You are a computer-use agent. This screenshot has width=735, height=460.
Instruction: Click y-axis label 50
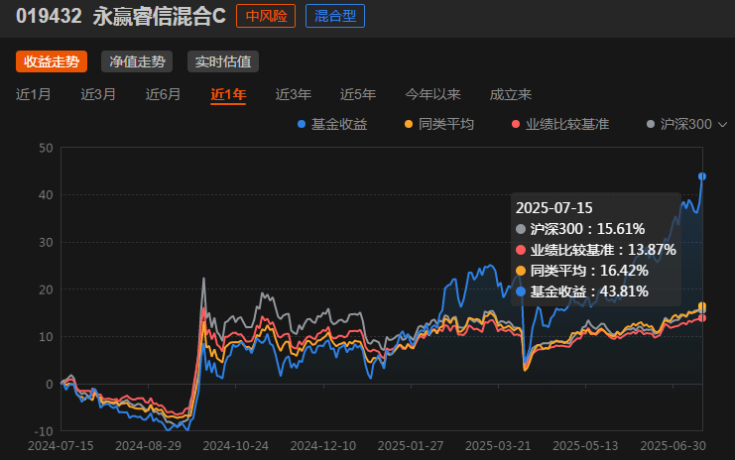(46, 148)
